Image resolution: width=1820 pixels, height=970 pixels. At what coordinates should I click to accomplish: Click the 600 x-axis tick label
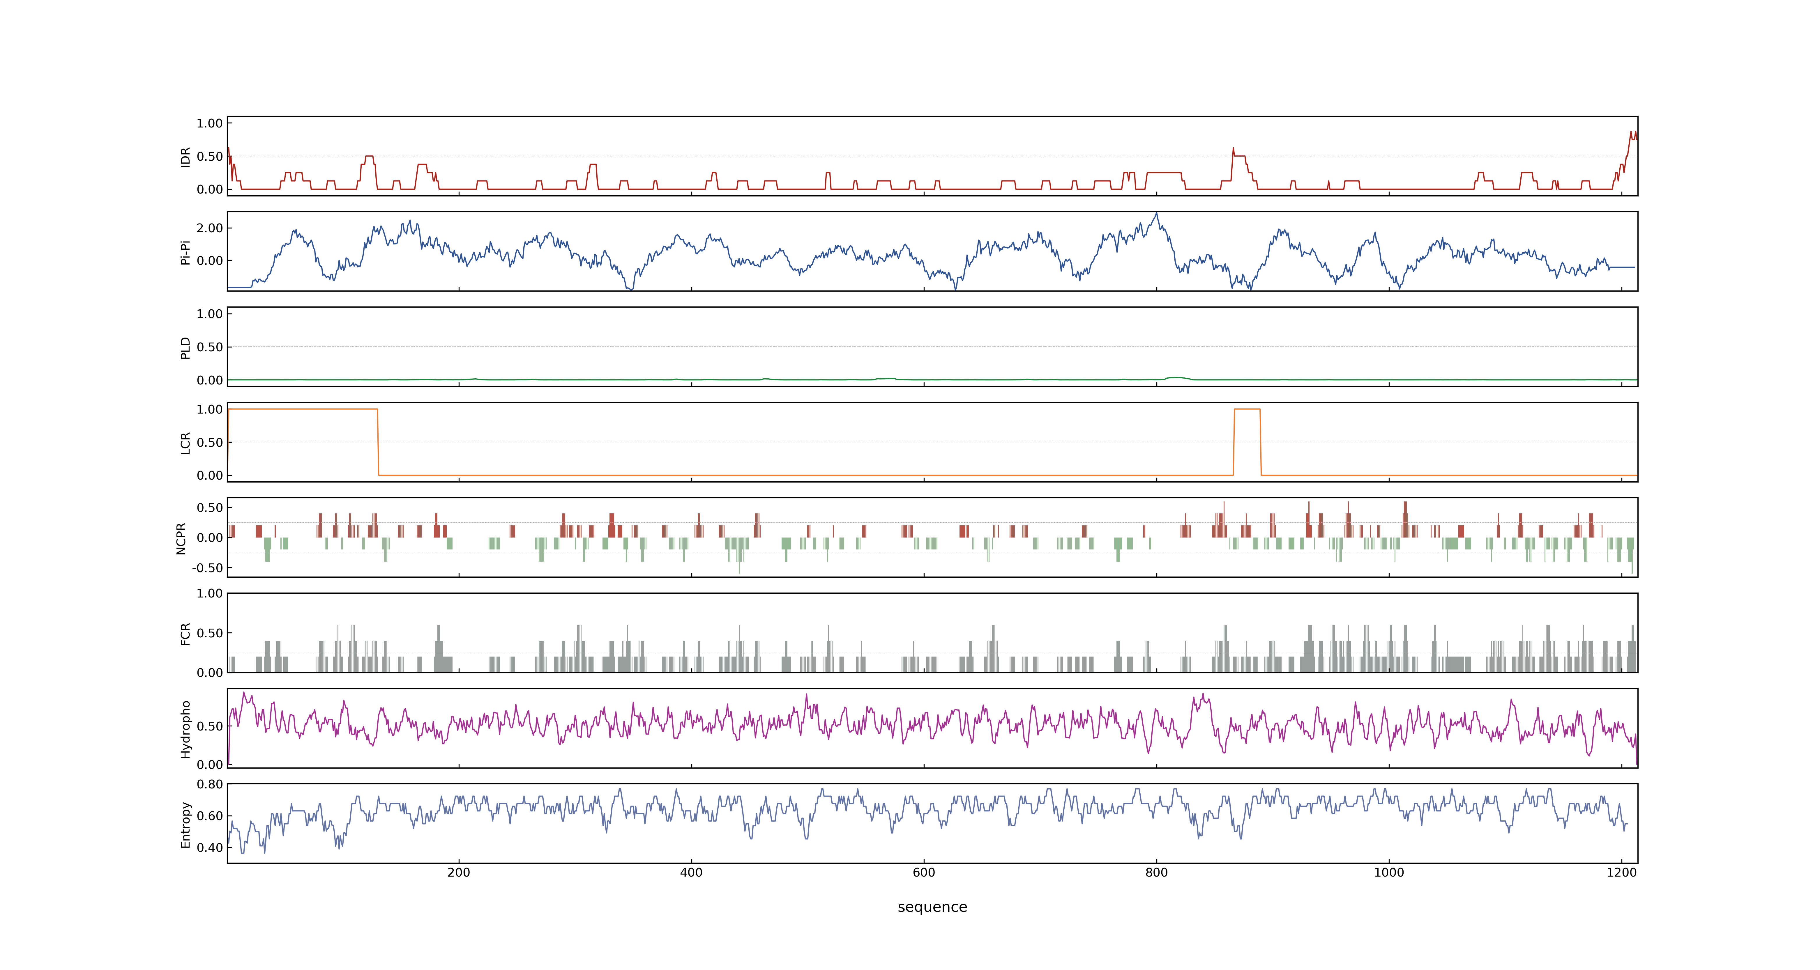click(923, 873)
